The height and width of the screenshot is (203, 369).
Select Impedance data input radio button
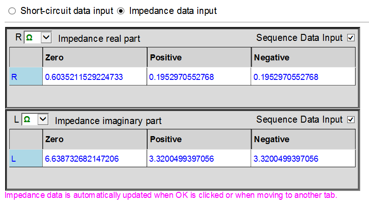pos(121,11)
